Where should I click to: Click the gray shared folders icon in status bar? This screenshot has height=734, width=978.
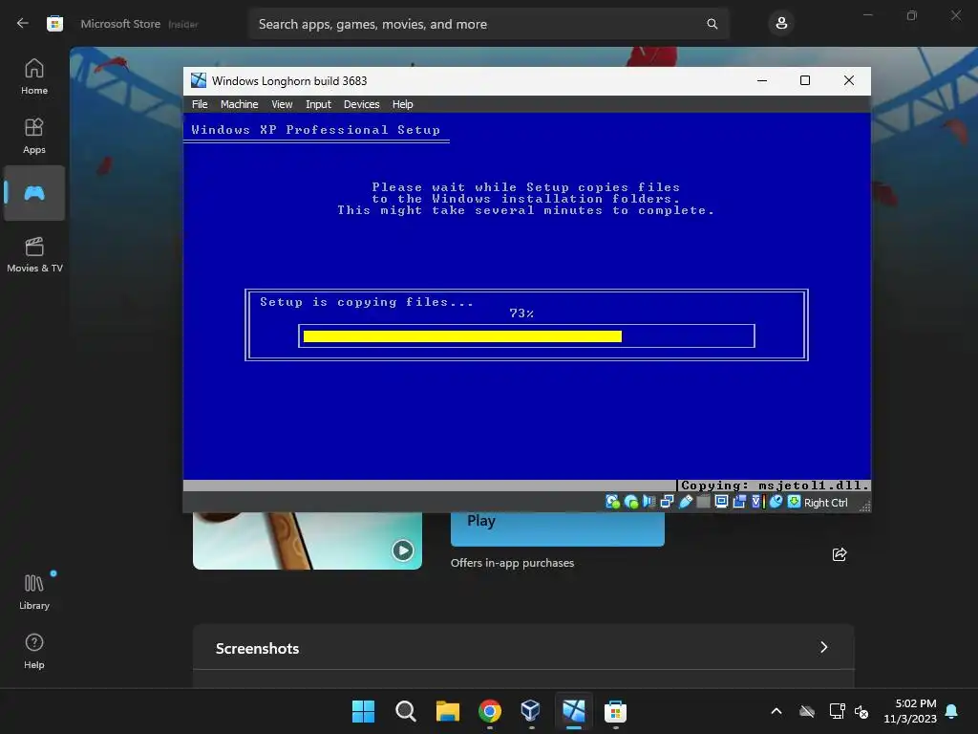click(x=703, y=503)
